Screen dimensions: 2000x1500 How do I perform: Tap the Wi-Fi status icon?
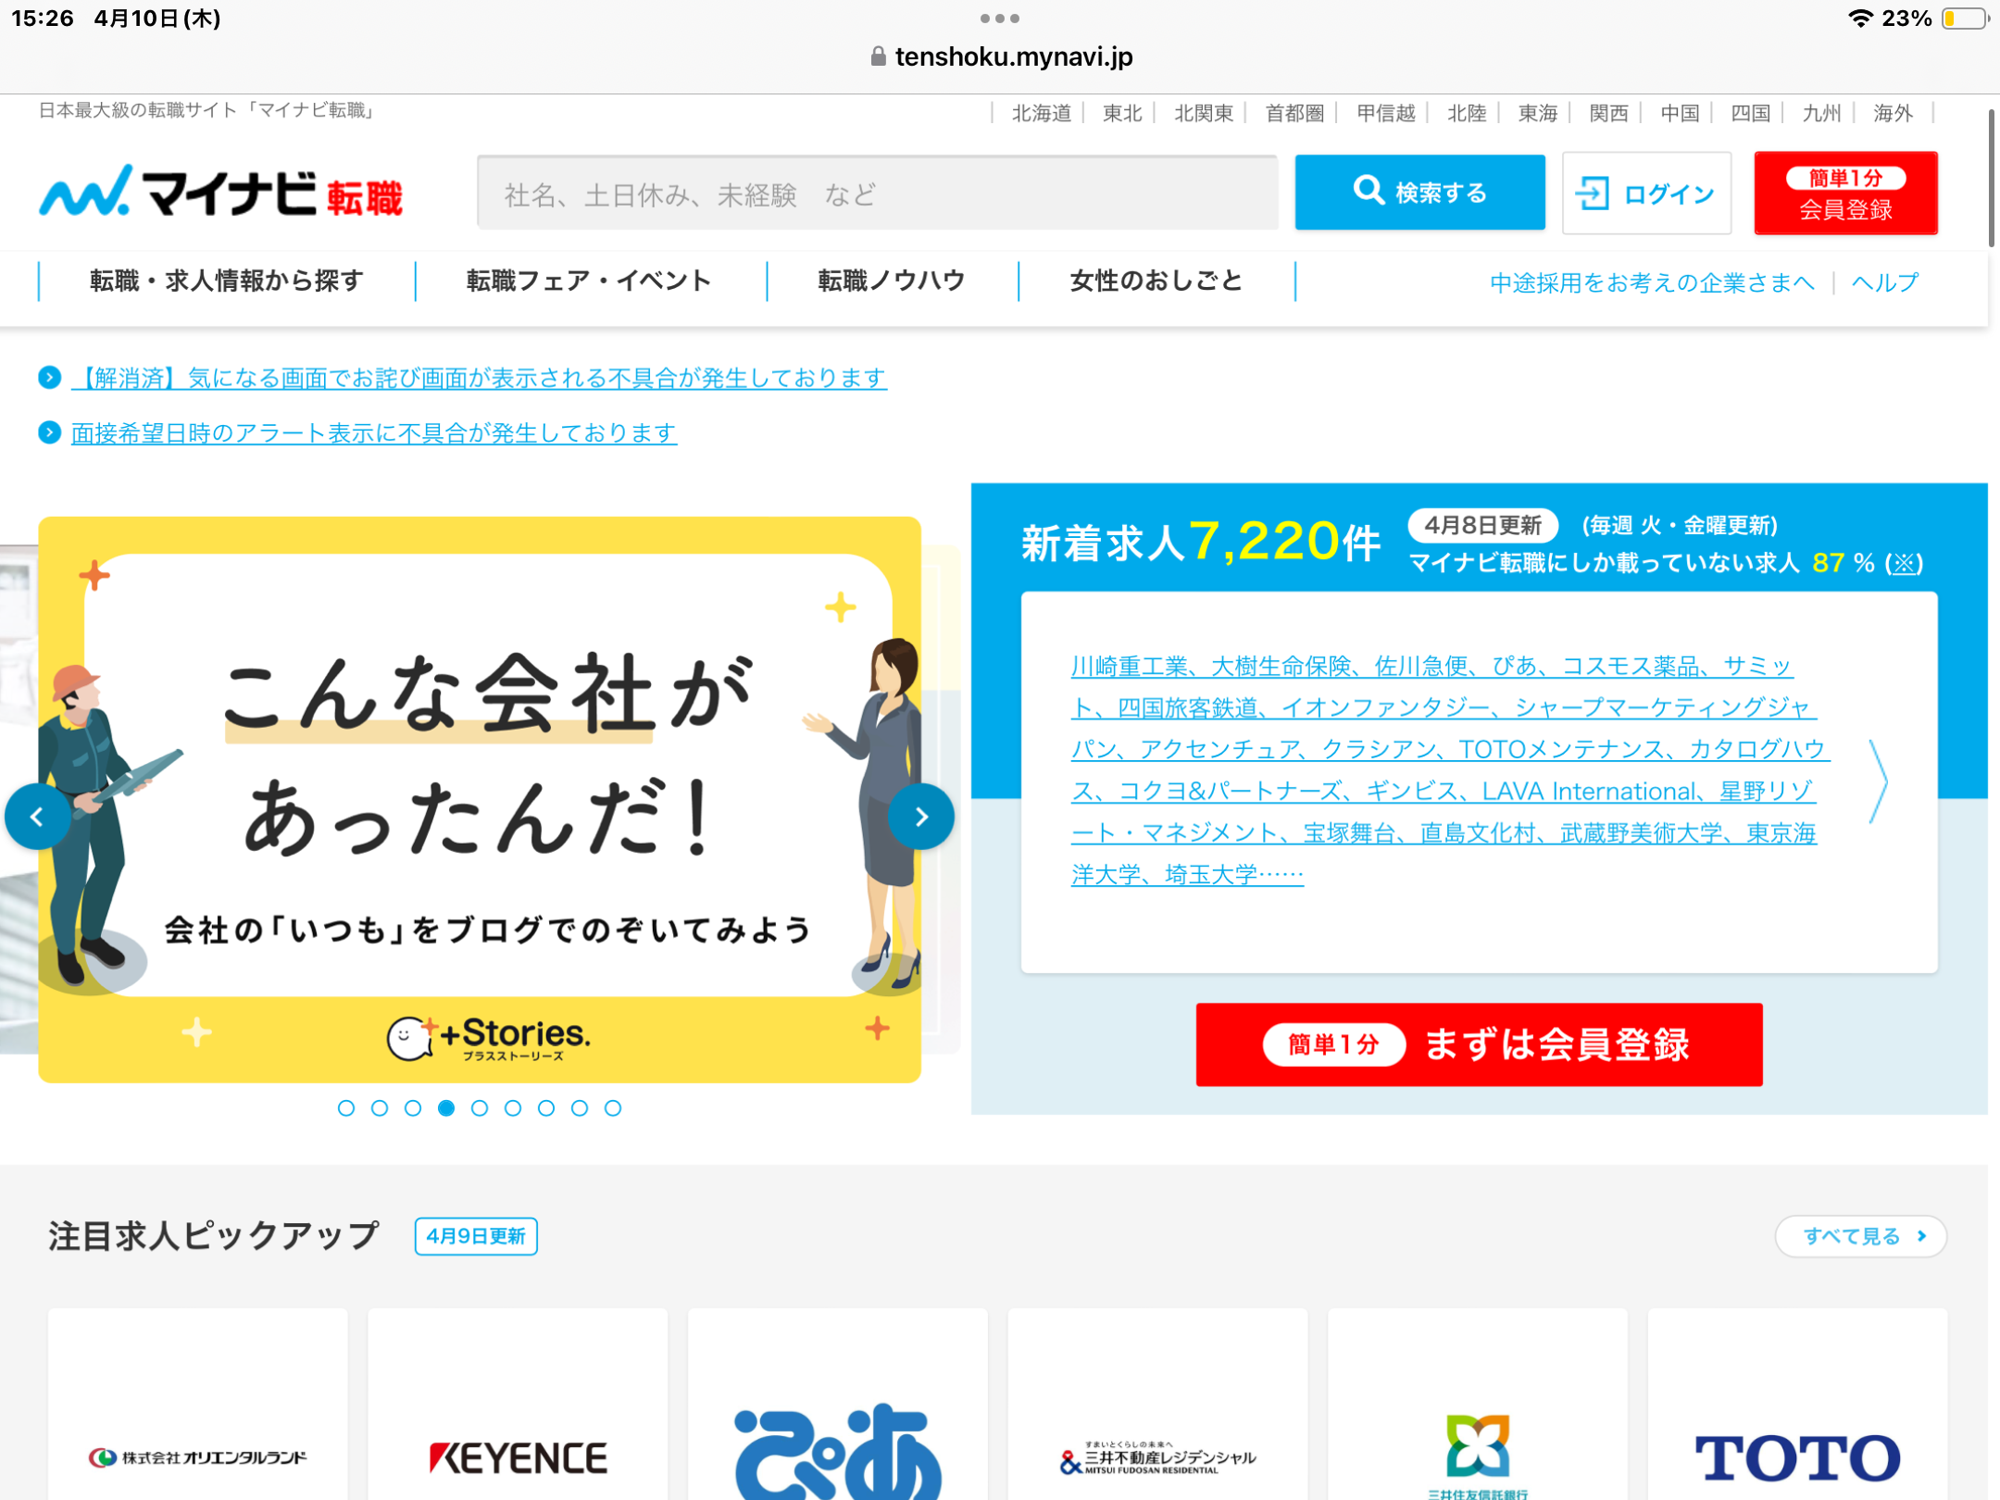(x=1860, y=19)
